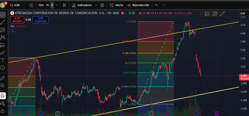Pick trend line in floating favorites toolbar

(222, 14)
